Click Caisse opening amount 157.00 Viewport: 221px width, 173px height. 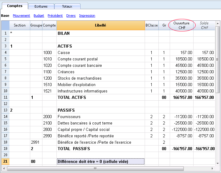point(182,52)
